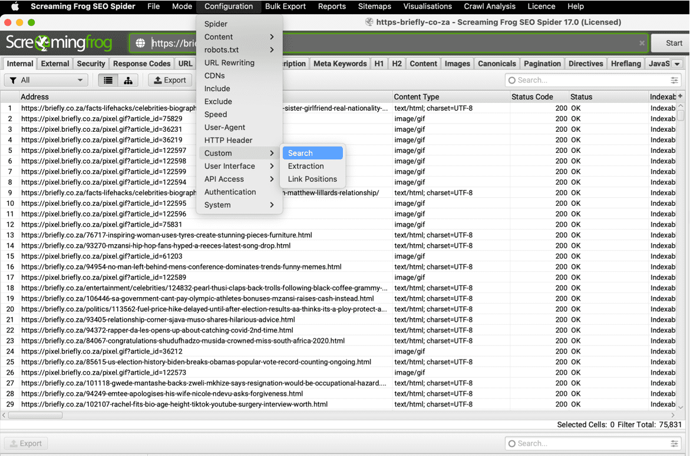The width and height of the screenshot is (690, 456).
Task: Open HTTP Header configuration
Action: (239, 140)
